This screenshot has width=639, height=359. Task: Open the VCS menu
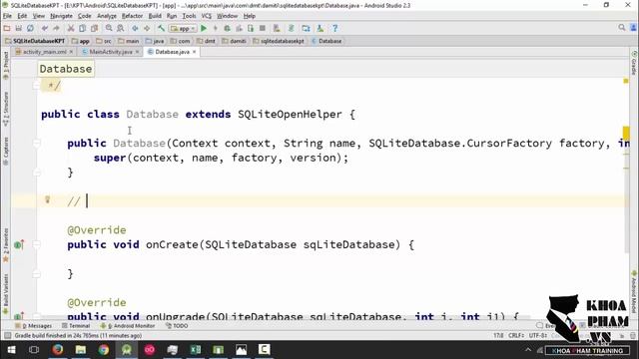point(207,16)
